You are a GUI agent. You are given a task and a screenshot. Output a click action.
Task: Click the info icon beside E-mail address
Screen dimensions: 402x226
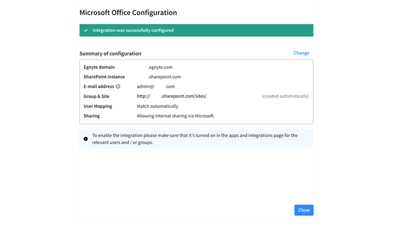(x=118, y=86)
